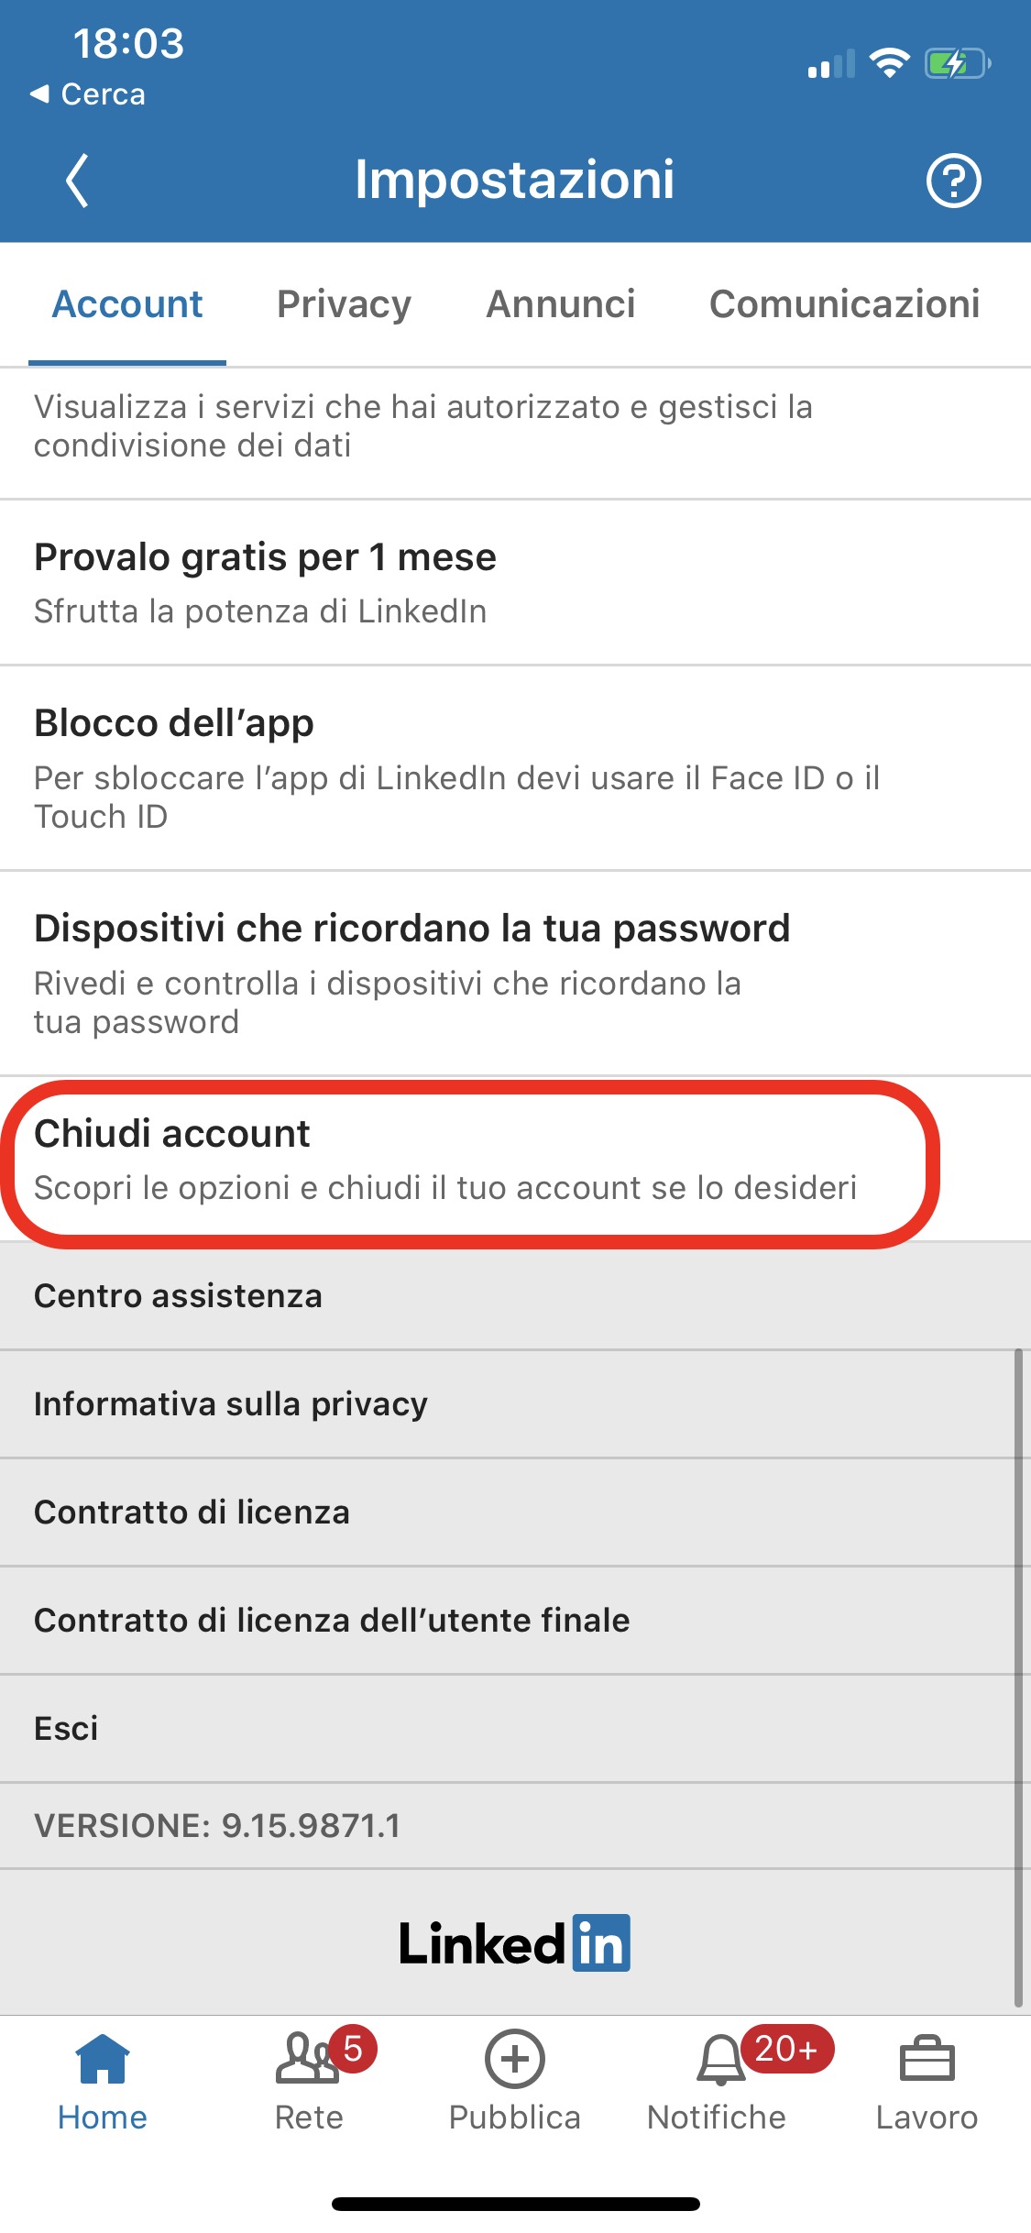
Task: Tap the back chevron in header
Action: pos(78,181)
